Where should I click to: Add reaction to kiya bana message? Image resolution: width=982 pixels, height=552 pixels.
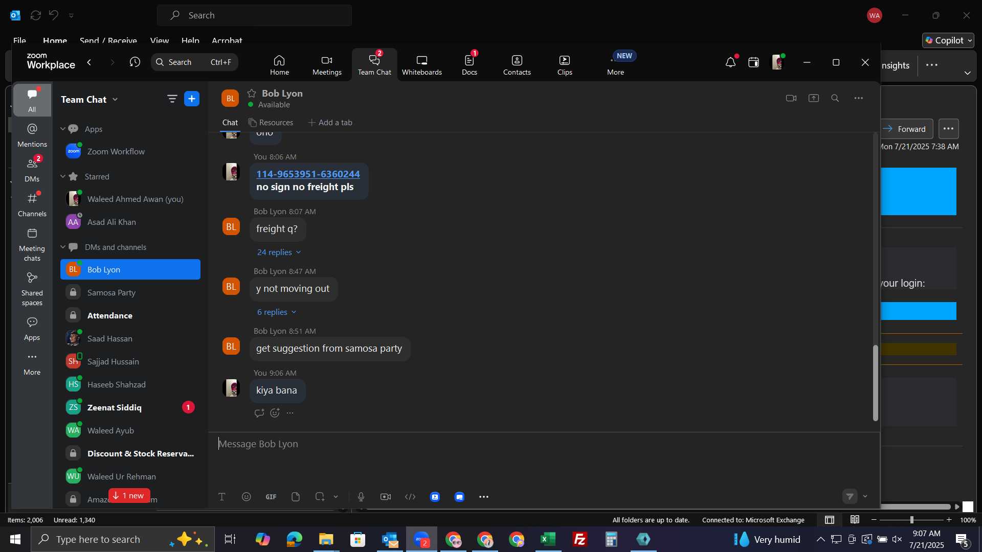tap(275, 413)
